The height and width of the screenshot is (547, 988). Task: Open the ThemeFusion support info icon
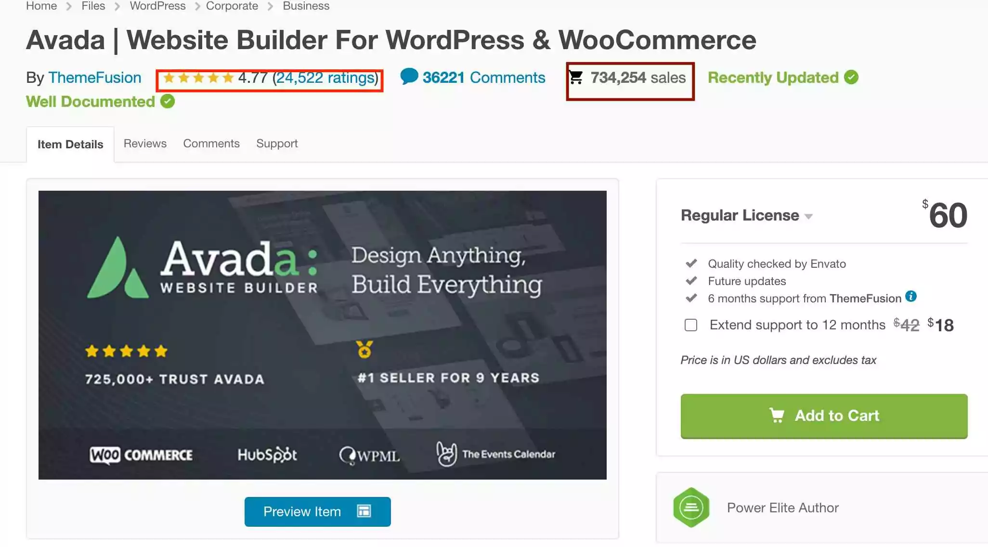pyautogui.click(x=911, y=296)
